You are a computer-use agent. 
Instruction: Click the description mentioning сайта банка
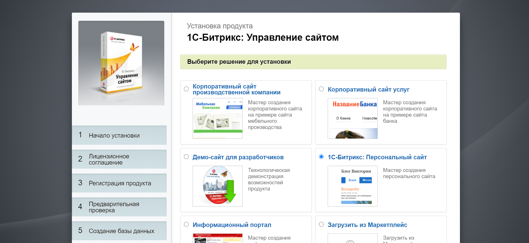410,112
